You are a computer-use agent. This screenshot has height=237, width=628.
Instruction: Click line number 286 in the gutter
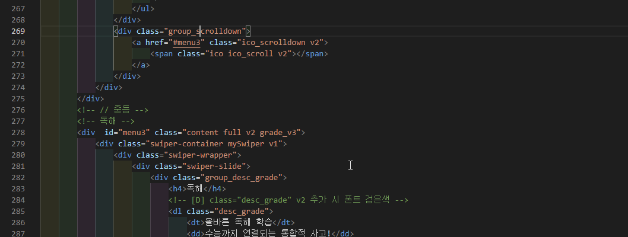(18, 222)
